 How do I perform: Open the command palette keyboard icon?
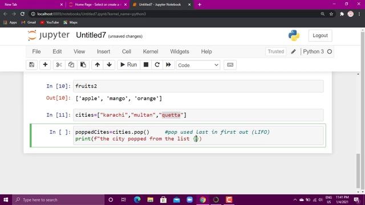pos(230,65)
